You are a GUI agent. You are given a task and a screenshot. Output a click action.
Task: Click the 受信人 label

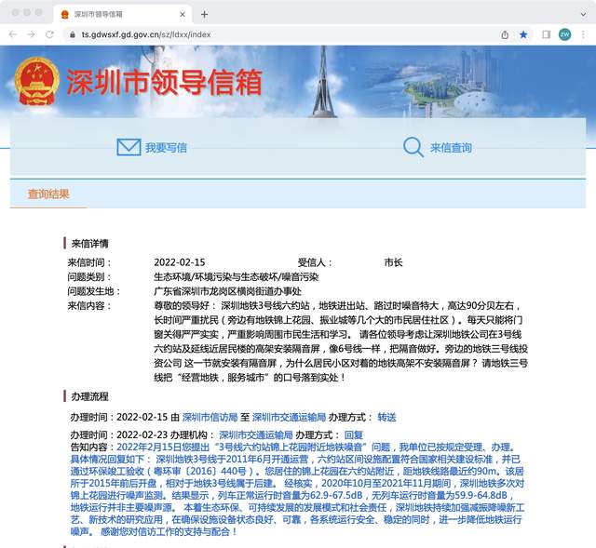pos(315,262)
